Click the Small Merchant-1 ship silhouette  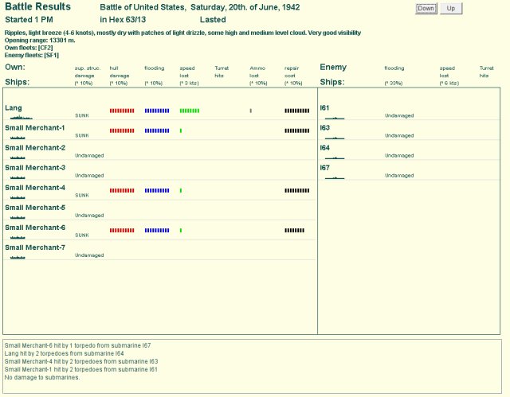(18, 137)
